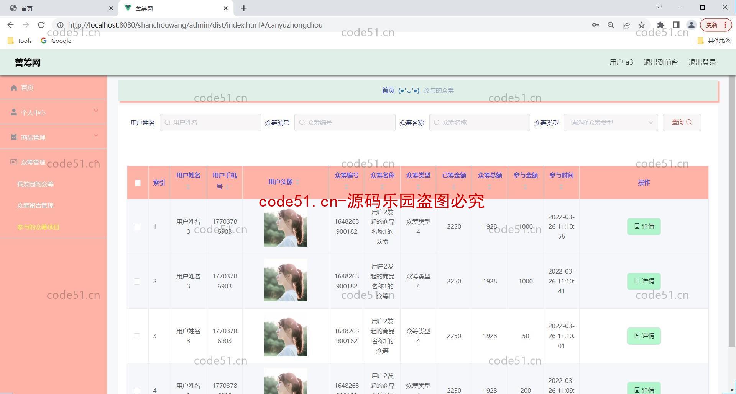
Task: Click the clipboard icon for 商品管理
Action: (14, 137)
